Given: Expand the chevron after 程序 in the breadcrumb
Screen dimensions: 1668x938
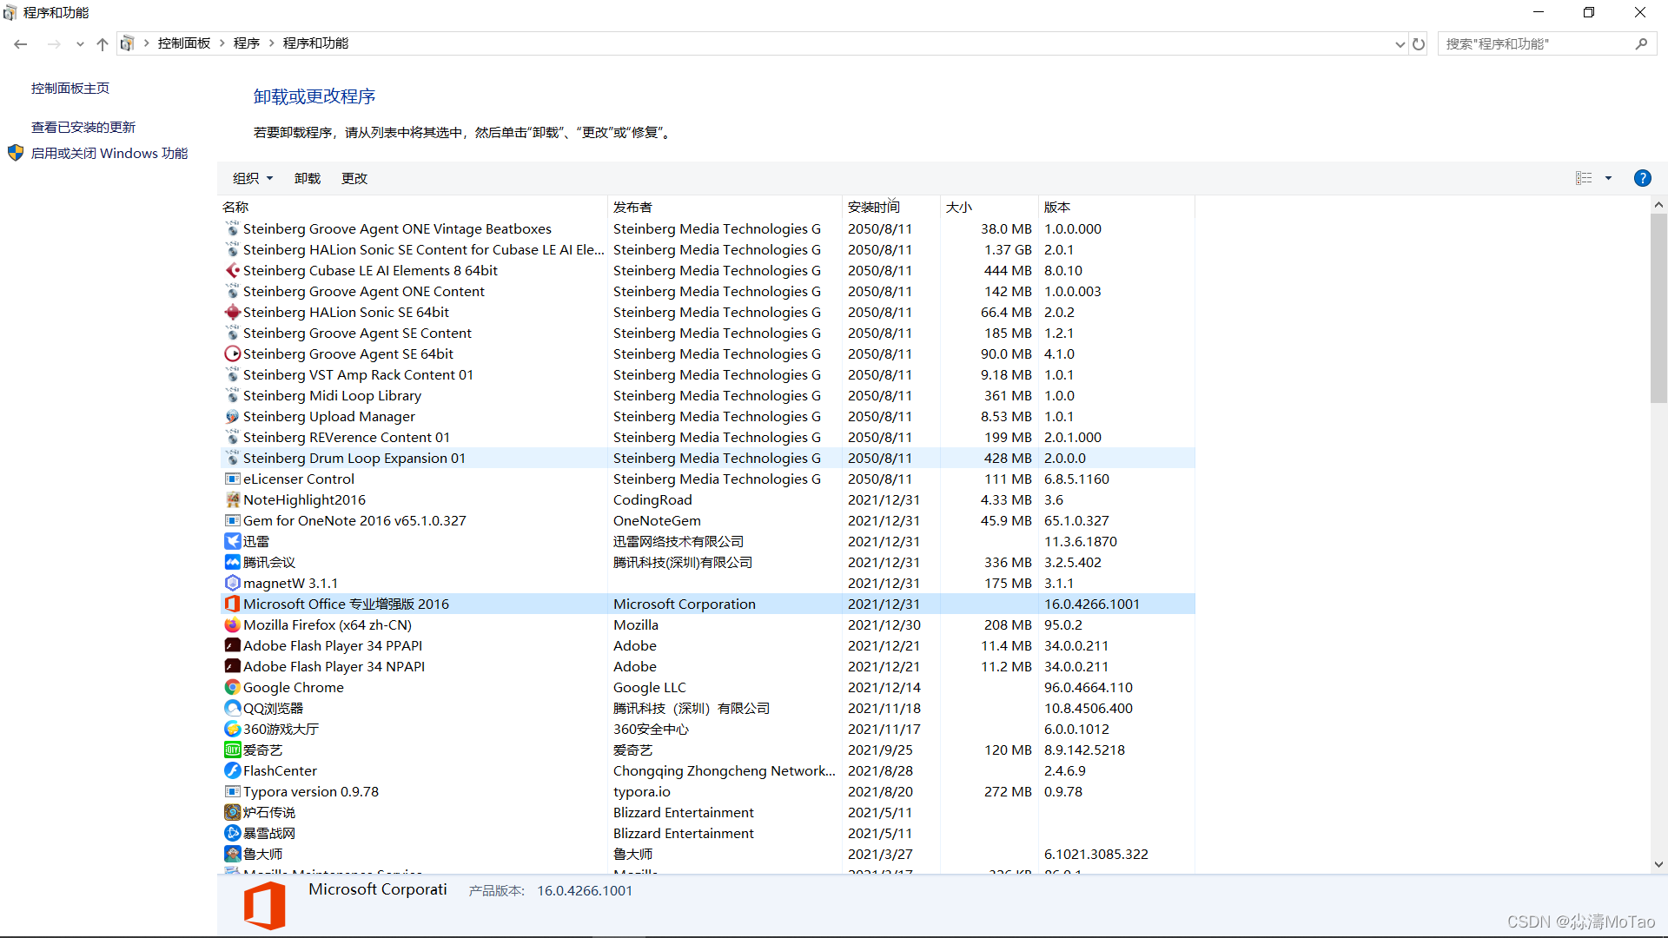Looking at the screenshot, I should (271, 43).
